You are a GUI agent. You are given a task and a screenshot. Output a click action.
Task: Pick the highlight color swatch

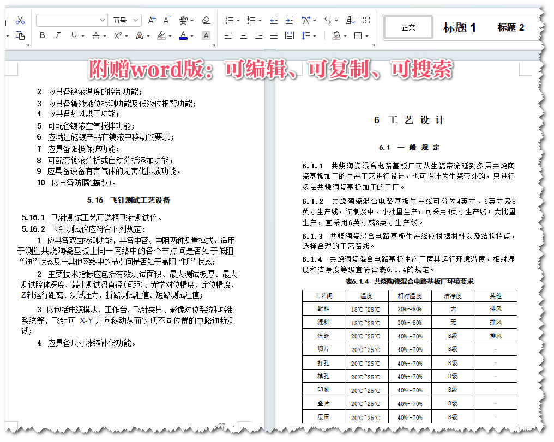coord(160,36)
